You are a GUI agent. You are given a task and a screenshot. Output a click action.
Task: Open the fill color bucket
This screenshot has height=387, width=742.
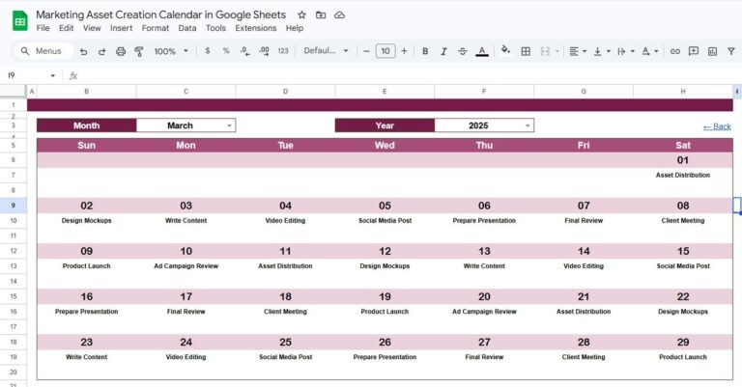505,50
